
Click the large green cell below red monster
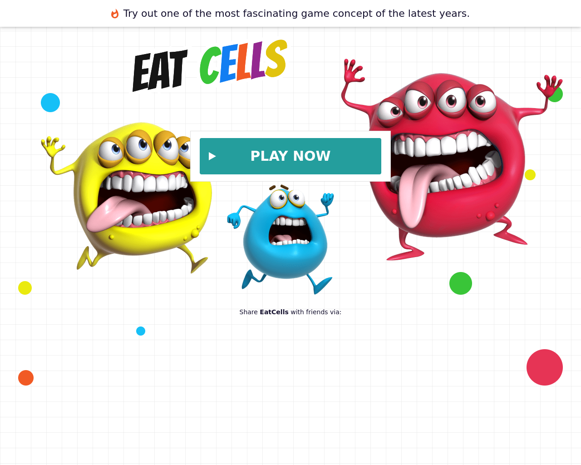point(461,283)
